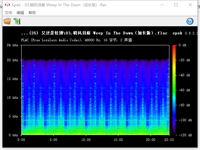Click the 0:00 time axis label
Screen dimensions: 200x150
point(21,140)
